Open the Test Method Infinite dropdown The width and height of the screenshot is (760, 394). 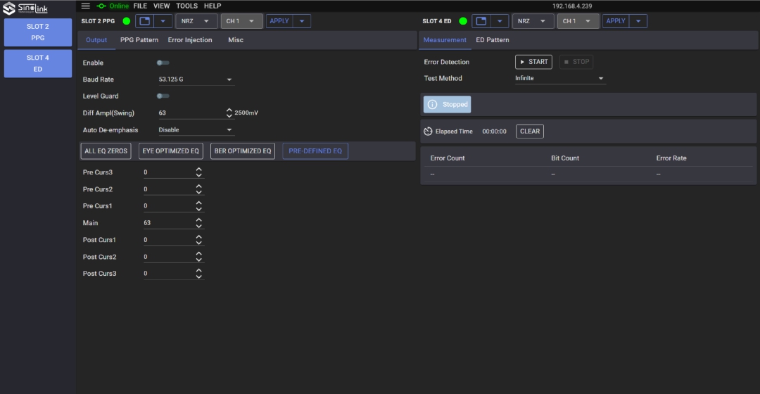click(x=560, y=78)
